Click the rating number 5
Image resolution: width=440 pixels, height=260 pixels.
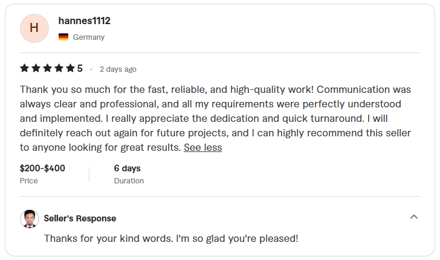tap(80, 68)
